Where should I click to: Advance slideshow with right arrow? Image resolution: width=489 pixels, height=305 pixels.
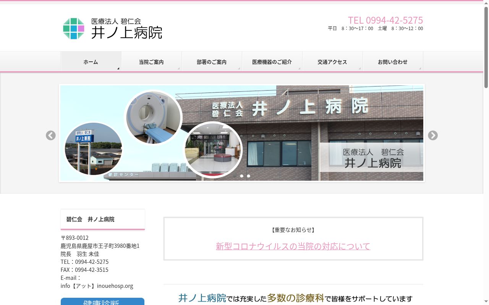point(433,135)
